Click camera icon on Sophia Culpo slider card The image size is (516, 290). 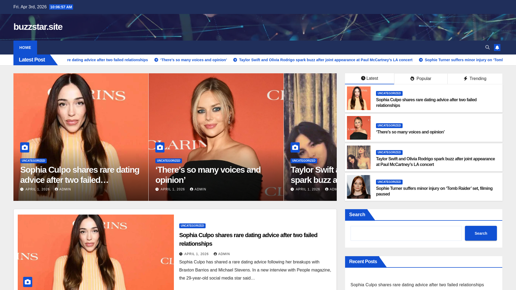click(x=25, y=147)
